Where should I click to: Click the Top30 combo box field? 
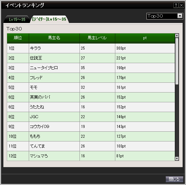(x=165, y=16)
